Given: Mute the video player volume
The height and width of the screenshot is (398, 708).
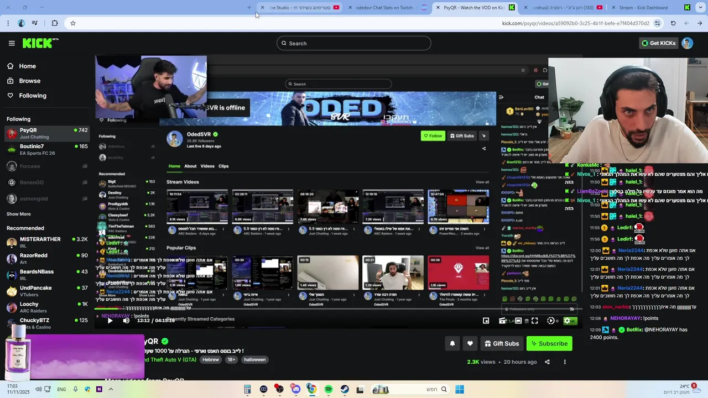Looking at the screenshot, I should coord(126,321).
